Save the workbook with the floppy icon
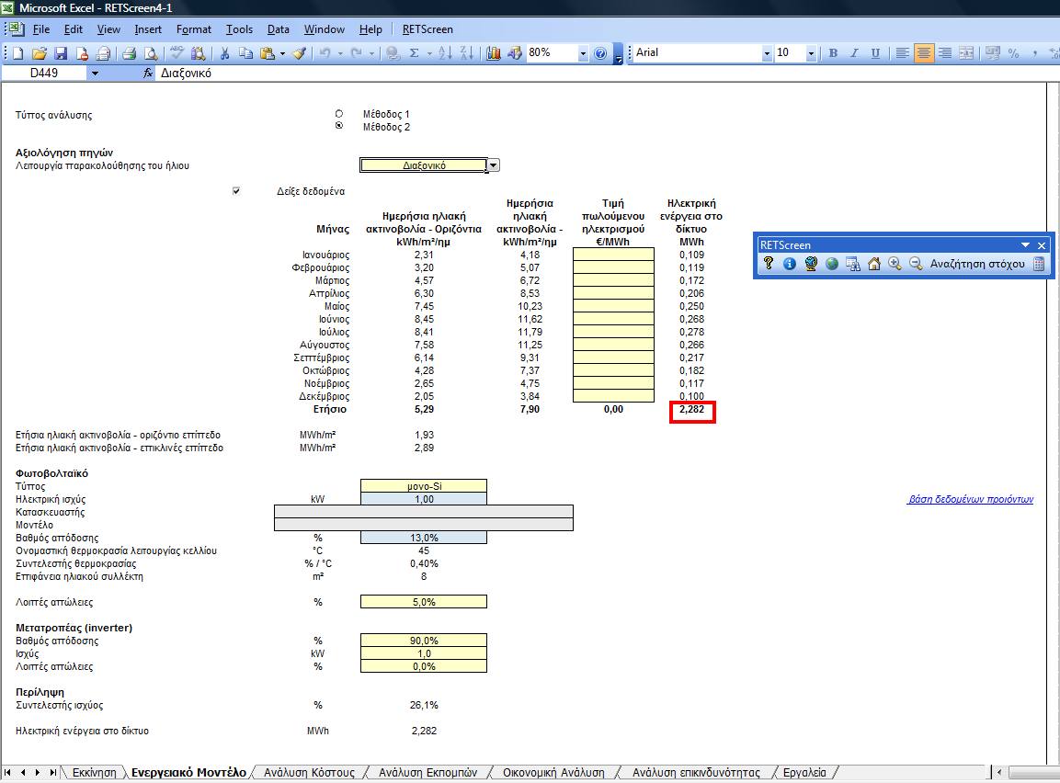Viewport: 1060px width, 783px height. (61, 53)
